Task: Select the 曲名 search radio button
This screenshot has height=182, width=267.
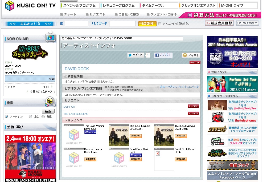Action: coord(31,117)
